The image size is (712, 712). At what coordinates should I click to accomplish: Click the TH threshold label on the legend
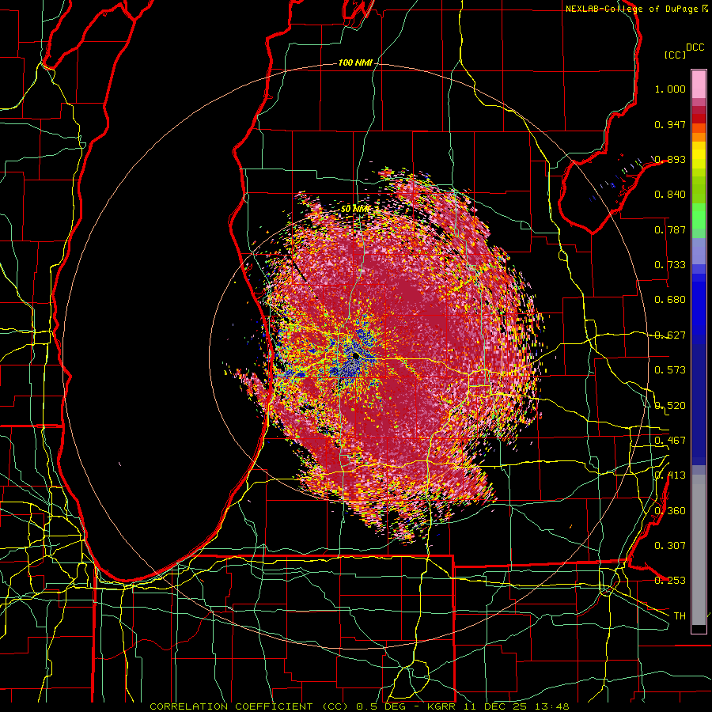tap(680, 616)
